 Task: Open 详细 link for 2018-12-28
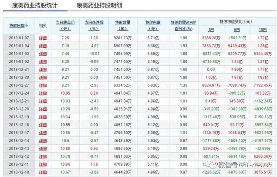(43, 78)
